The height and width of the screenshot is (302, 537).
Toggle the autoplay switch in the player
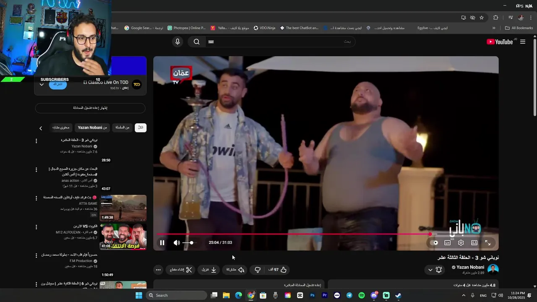click(435, 242)
